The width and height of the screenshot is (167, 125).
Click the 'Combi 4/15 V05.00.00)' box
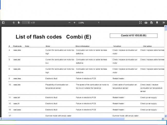[x=134, y=36]
